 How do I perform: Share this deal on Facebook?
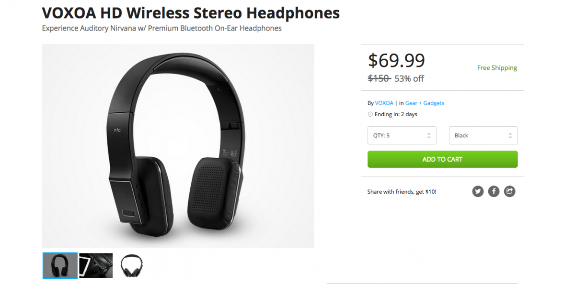pyautogui.click(x=494, y=191)
